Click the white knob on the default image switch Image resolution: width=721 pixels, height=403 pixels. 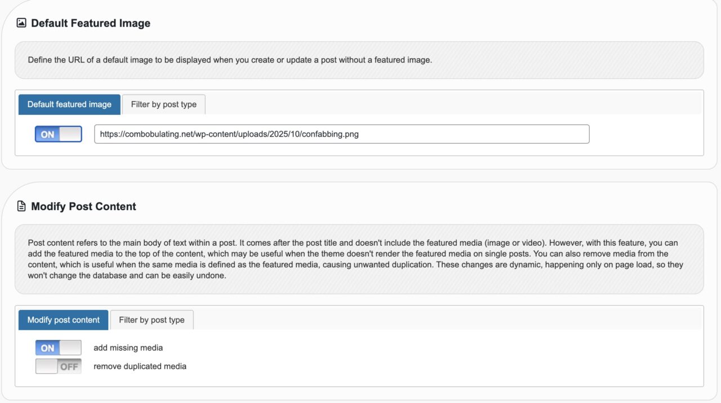point(70,134)
